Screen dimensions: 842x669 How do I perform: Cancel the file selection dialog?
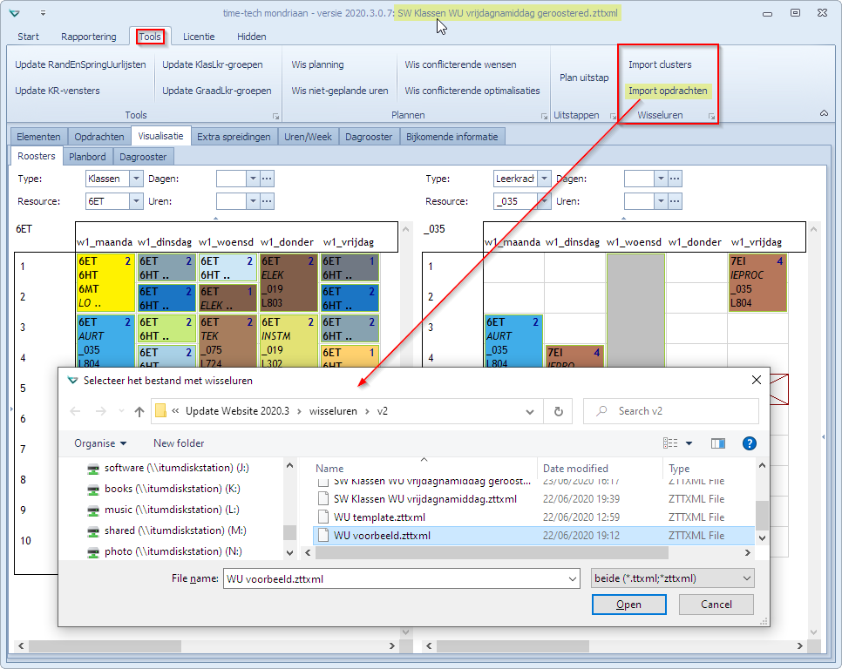[716, 605]
